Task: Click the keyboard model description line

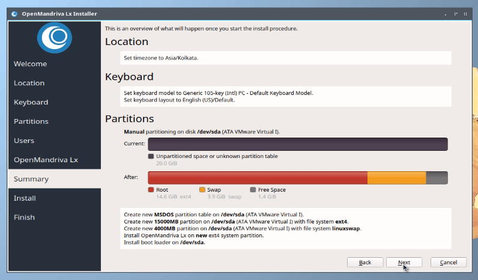Action: pyautogui.click(x=218, y=93)
